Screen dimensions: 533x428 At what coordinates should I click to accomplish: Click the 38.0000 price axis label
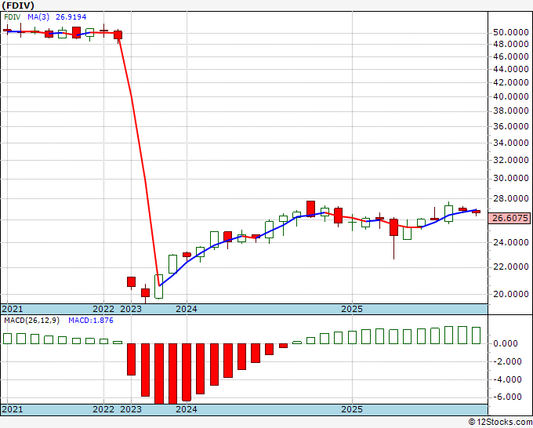click(x=510, y=111)
